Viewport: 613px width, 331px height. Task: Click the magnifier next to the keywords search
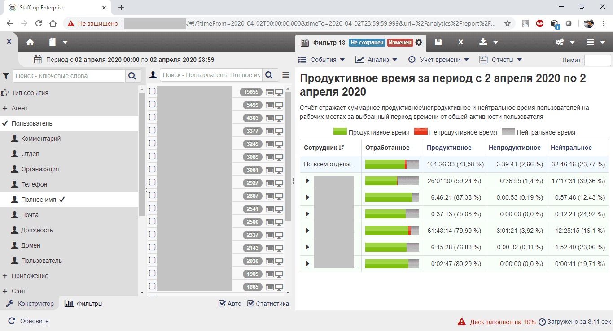[132, 76]
